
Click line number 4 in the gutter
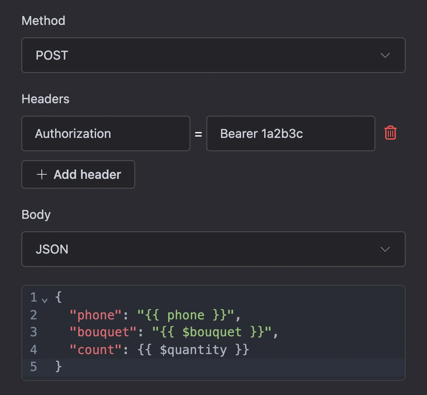[33, 350]
